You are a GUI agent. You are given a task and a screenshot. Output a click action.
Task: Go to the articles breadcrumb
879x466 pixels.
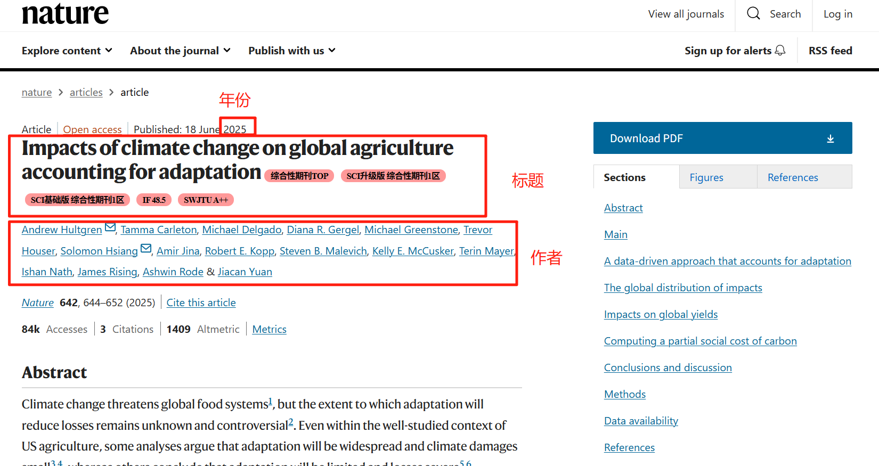click(x=86, y=92)
